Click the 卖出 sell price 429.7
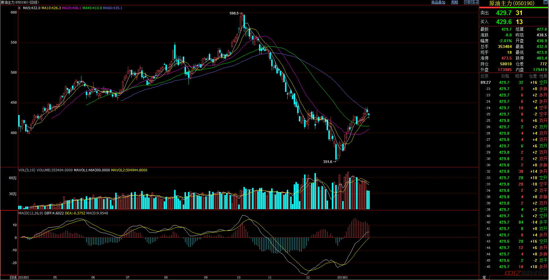The image size is (549, 280). tap(504, 13)
